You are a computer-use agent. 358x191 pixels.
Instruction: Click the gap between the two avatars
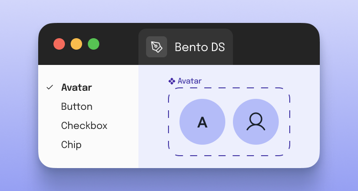(229, 122)
